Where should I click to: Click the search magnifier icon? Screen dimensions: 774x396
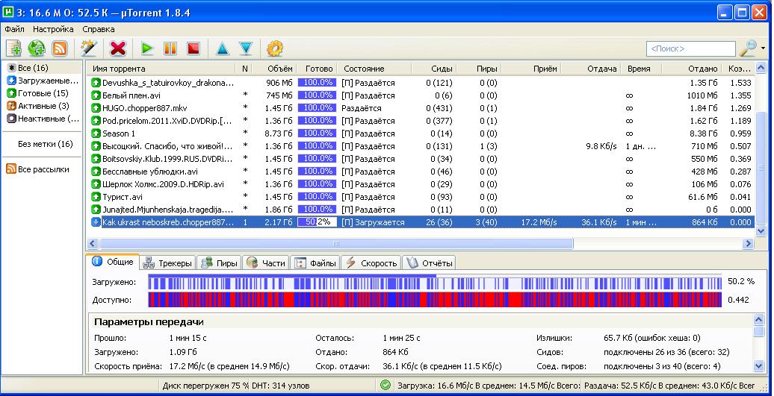(x=749, y=48)
